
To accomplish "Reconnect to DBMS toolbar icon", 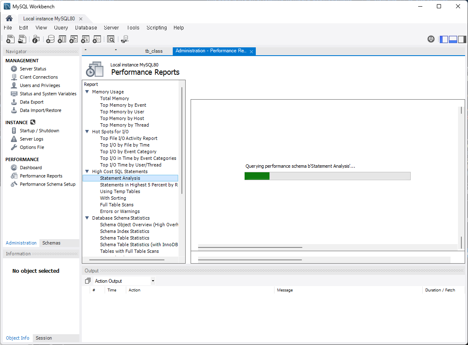I will click(x=125, y=39).
